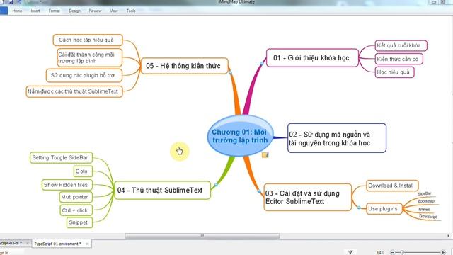Select the Bootstrap plugin branch label
Screen dimensions: 453x255
pyautogui.click(x=426, y=201)
